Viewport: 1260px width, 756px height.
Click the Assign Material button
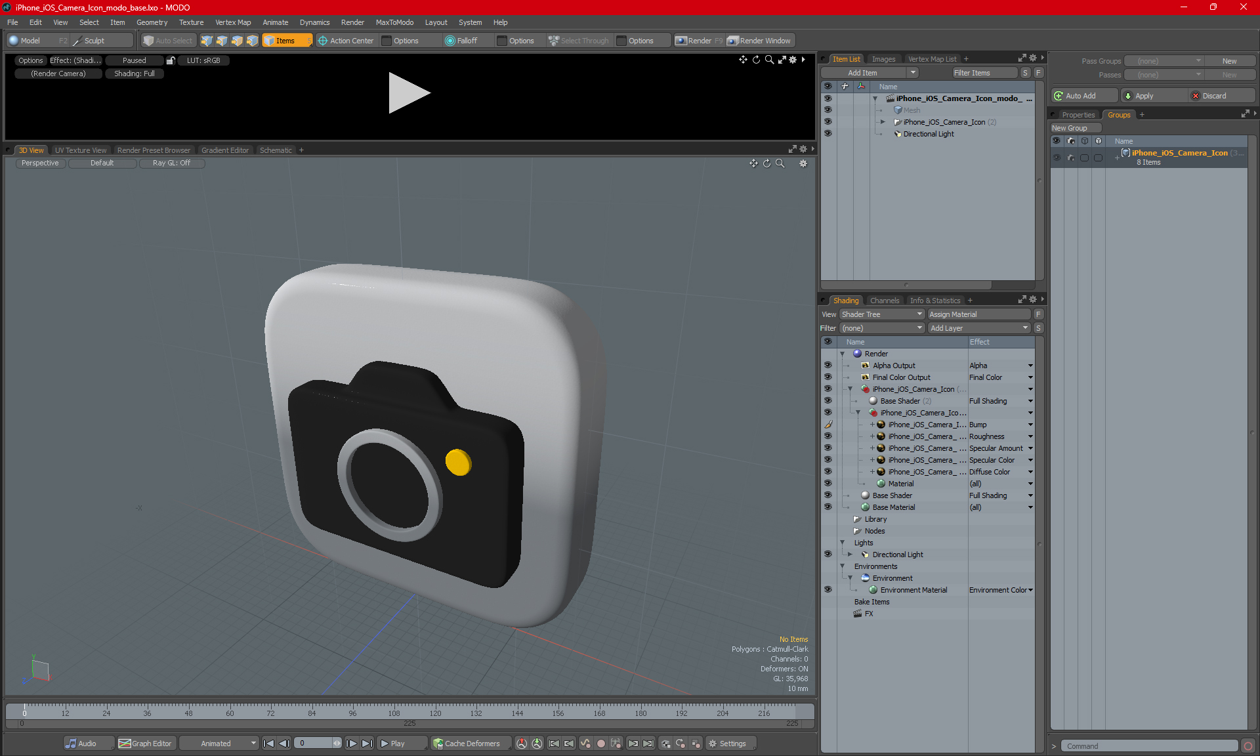point(978,314)
